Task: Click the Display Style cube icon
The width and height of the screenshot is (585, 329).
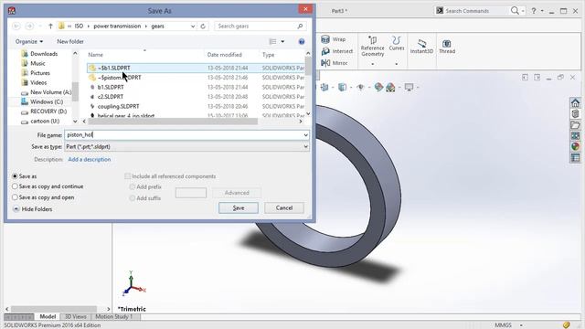Action: tap(342, 88)
